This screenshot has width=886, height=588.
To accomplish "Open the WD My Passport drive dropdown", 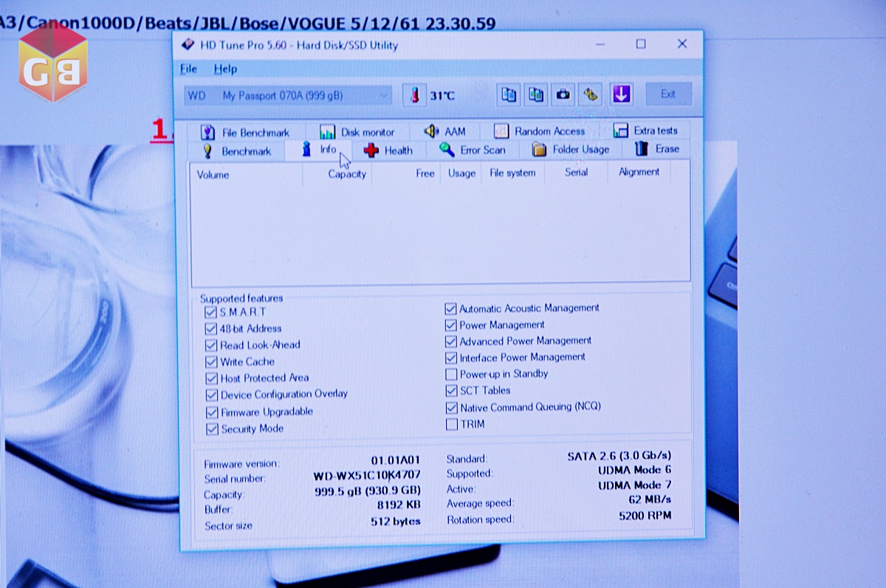I will tap(288, 95).
